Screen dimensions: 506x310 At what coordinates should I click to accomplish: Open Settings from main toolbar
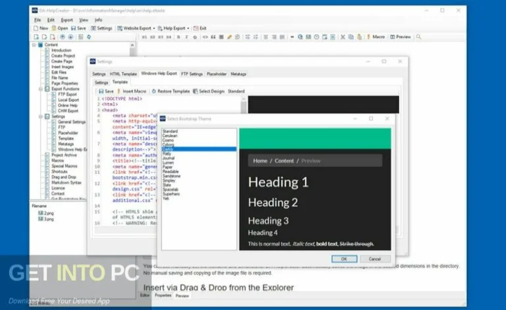click(101, 28)
